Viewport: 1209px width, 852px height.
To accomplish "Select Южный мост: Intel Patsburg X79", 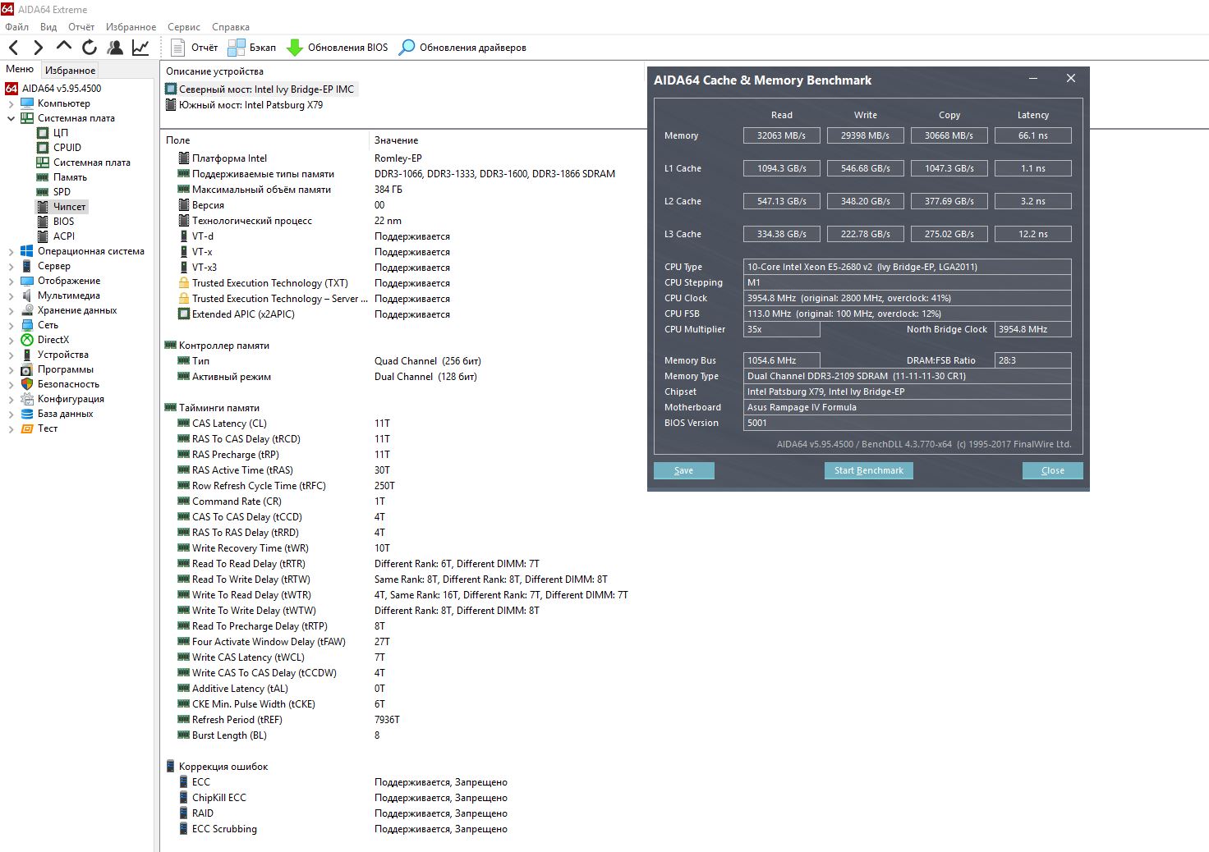I will click(245, 105).
